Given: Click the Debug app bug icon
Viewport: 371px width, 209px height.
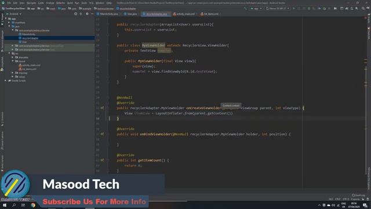Looking at the screenshot, I should [309, 8].
